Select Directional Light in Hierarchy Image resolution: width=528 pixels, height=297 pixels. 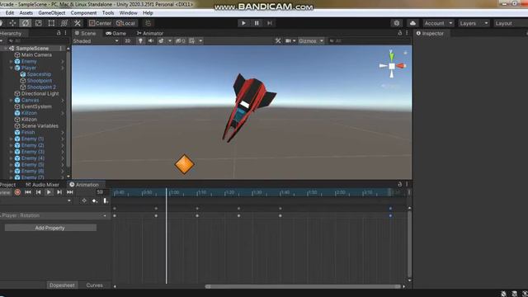click(40, 93)
